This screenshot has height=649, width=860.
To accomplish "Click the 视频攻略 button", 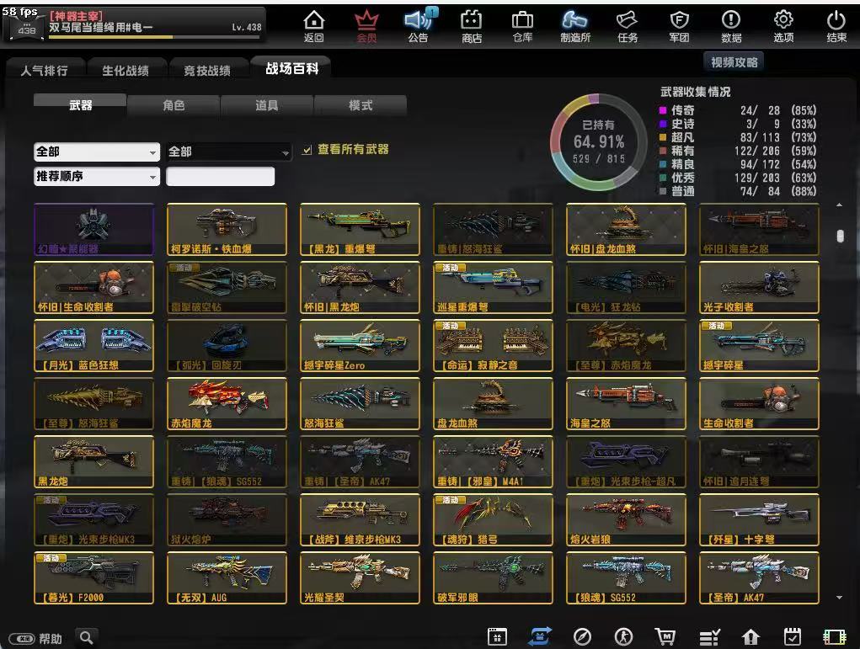I will point(734,62).
